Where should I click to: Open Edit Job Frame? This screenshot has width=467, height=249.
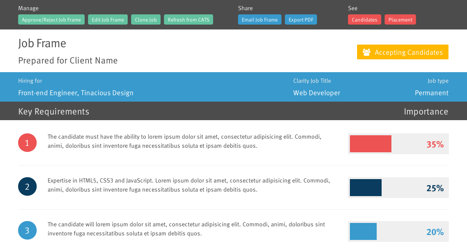coord(108,20)
